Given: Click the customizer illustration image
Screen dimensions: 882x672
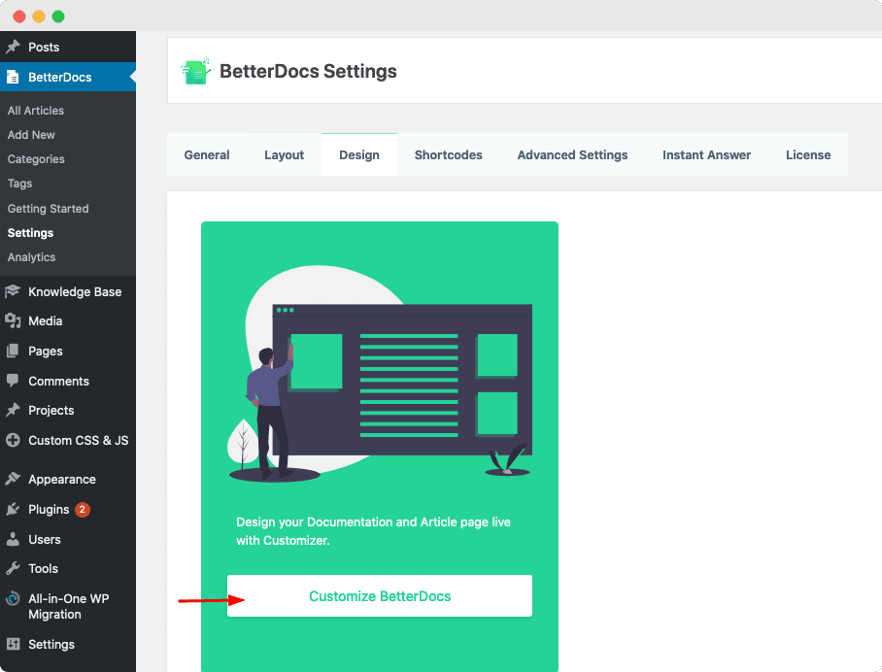Looking at the screenshot, I should pyautogui.click(x=380, y=374).
